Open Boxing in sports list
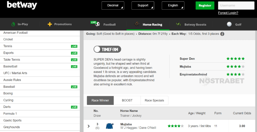The width and height of the screenshot is (257, 132). point(40,93)
